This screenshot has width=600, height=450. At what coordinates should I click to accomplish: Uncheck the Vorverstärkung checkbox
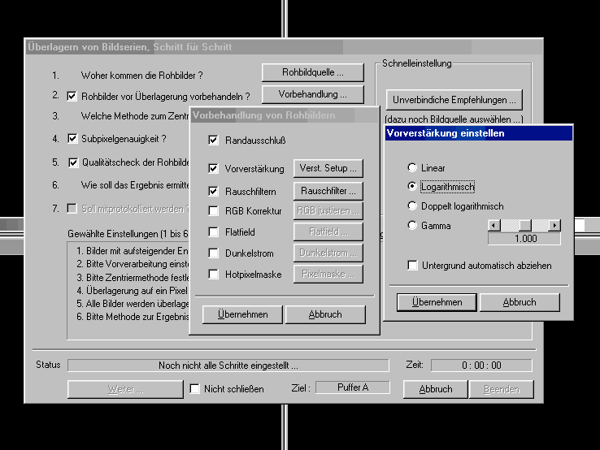point(214,169)
